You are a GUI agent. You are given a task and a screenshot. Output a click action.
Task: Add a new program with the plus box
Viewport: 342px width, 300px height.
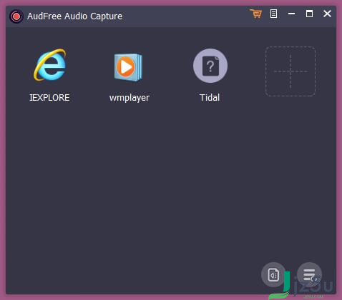[290, 71]
